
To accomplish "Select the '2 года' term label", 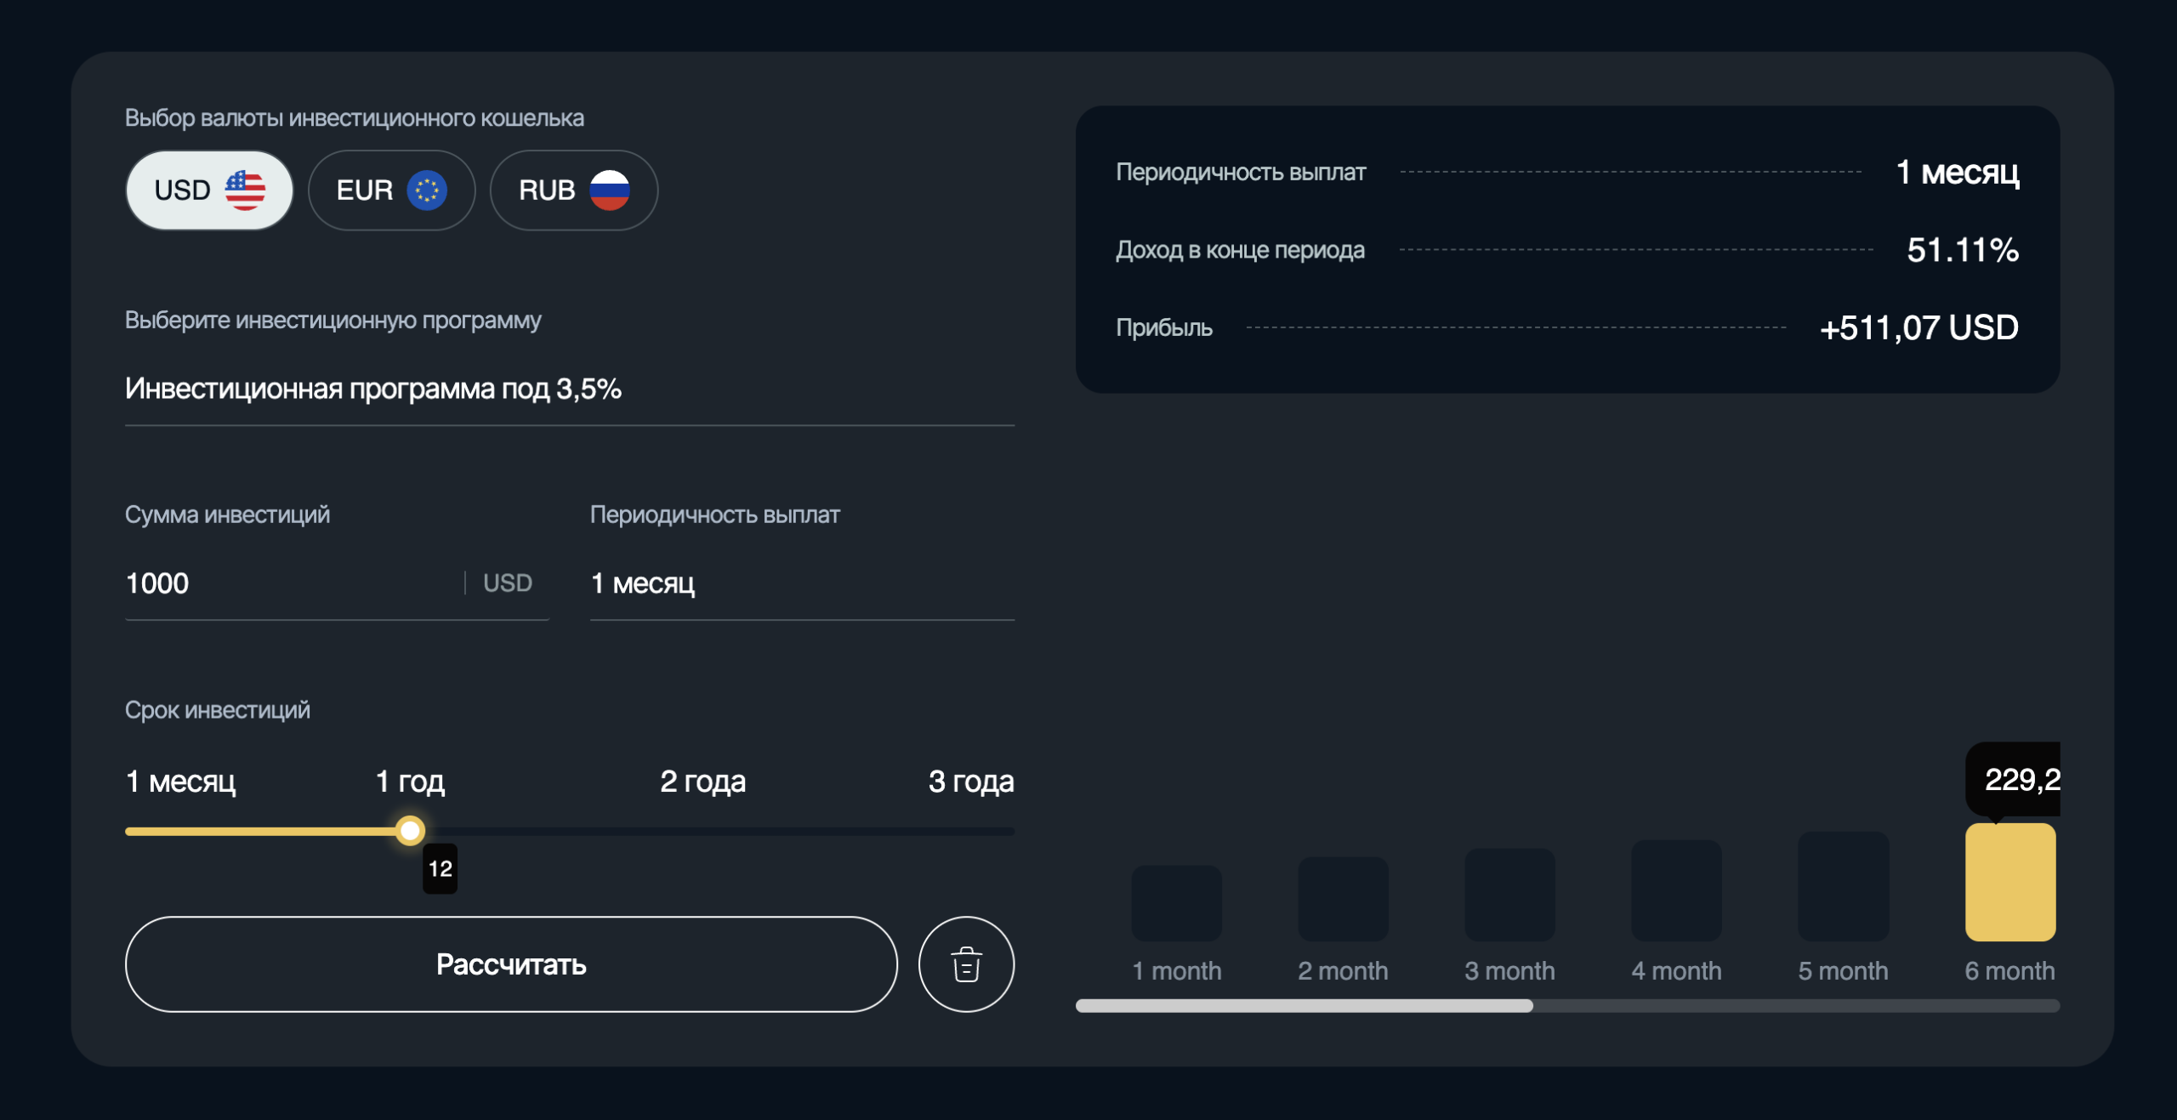I will [x=702, y=781].
